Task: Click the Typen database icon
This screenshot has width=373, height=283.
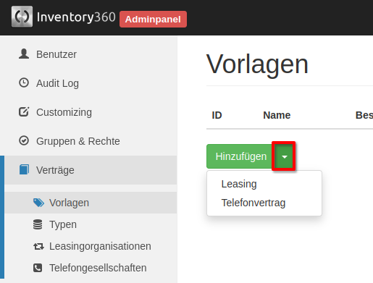Action: point(38,224)
